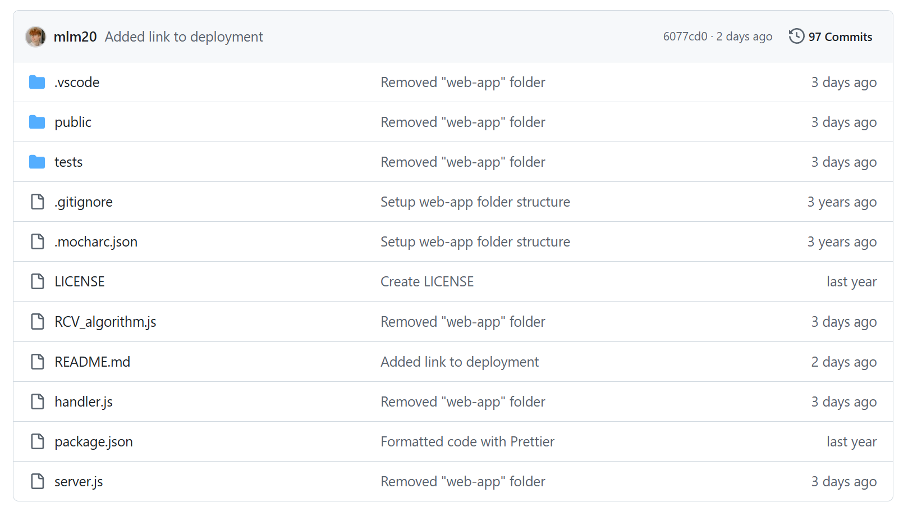Click the .gitignore file icon
Viewport: 908px width, 511px height.
pos(38,202)
